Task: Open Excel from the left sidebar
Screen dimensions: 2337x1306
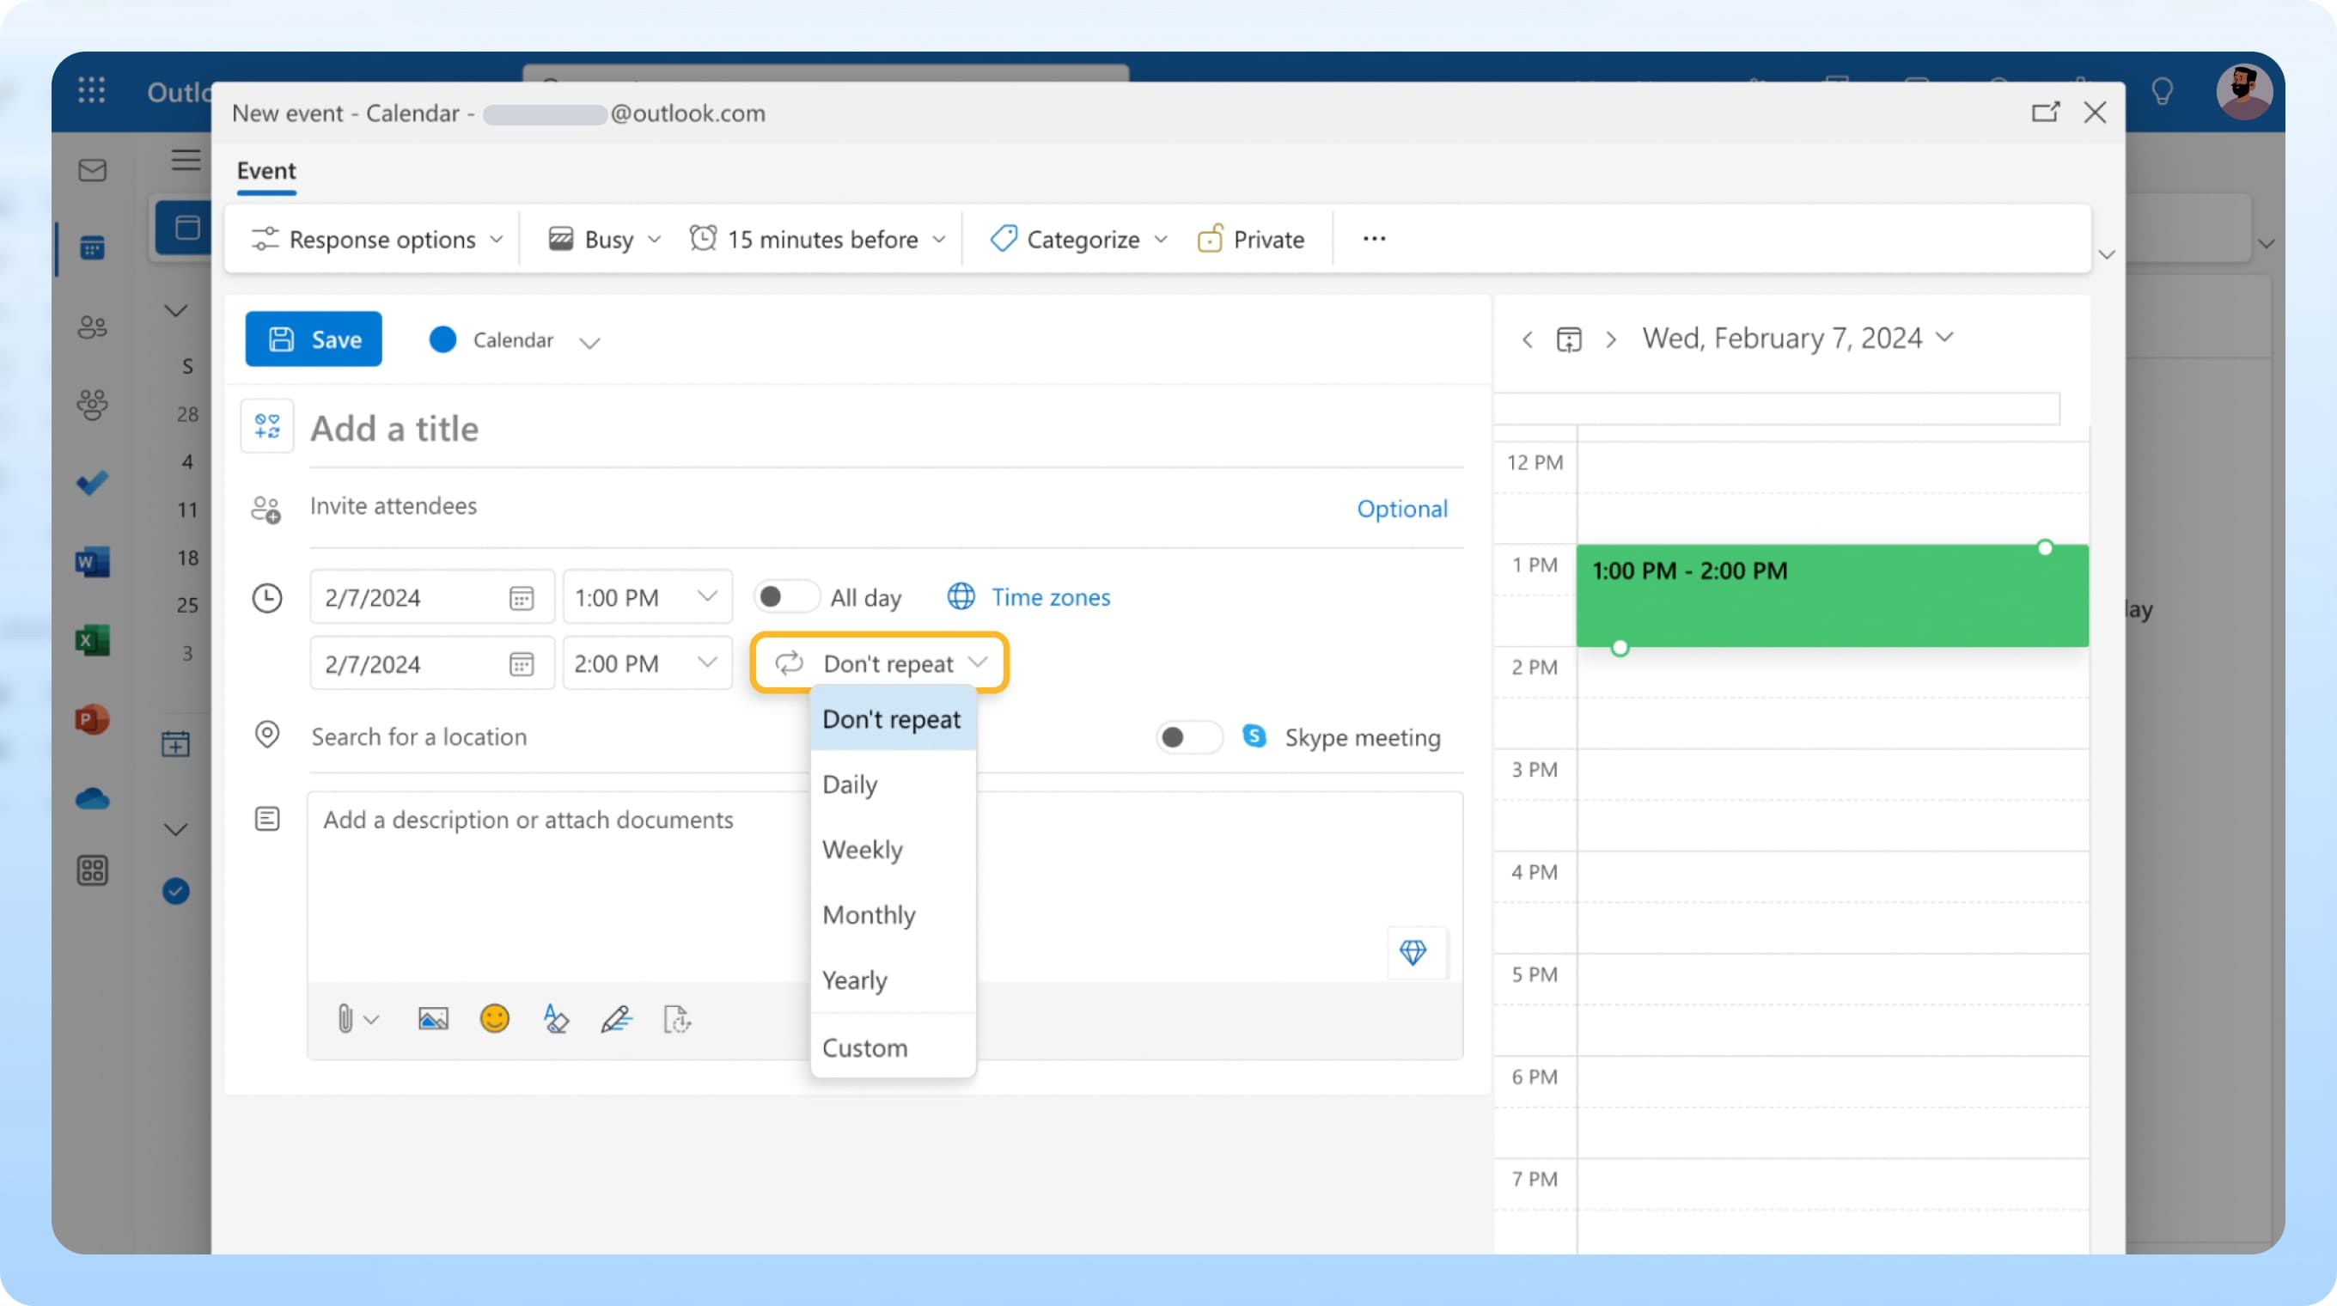Action: point(92,640)
